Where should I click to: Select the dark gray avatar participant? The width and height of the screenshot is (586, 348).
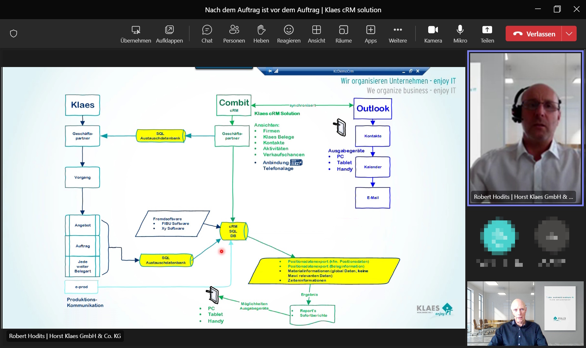(x=551, y=237)
